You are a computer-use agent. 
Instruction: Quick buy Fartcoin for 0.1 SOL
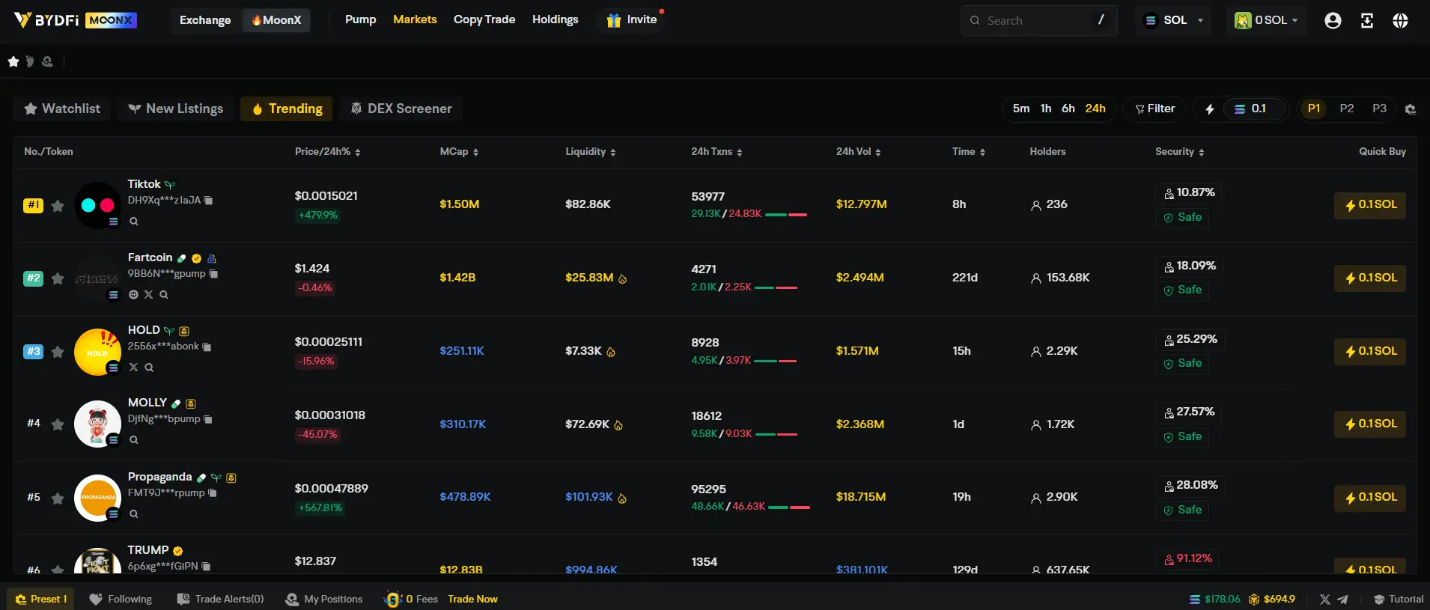point(1369,278)
